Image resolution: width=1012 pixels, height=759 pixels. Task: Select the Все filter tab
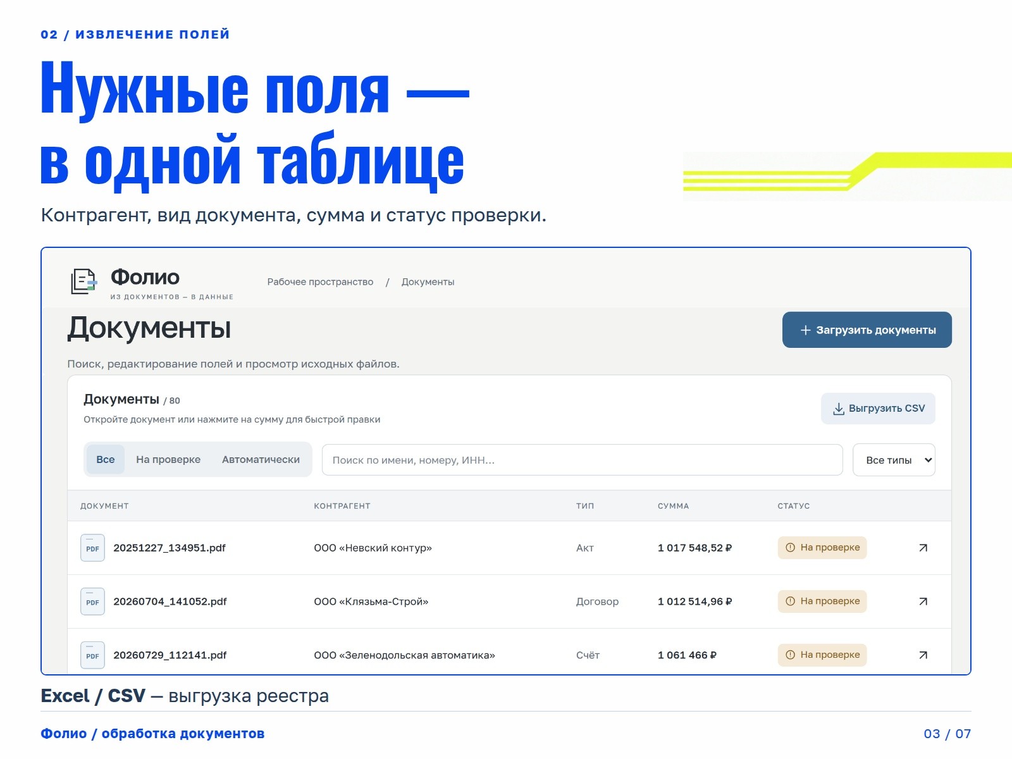point(106,459)
